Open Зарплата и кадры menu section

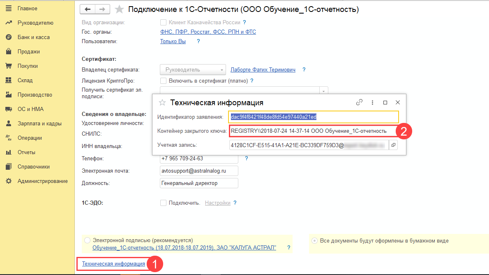[x=39, y=123]
